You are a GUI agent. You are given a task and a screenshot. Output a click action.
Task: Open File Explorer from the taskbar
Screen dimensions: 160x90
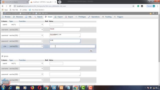(18, 88)
